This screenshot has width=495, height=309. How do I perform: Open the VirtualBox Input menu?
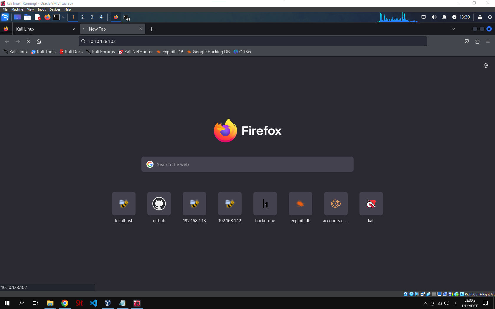point(42,9)
